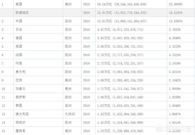
Task: Click the 西班牙 country name
Action: pos(20,123)
